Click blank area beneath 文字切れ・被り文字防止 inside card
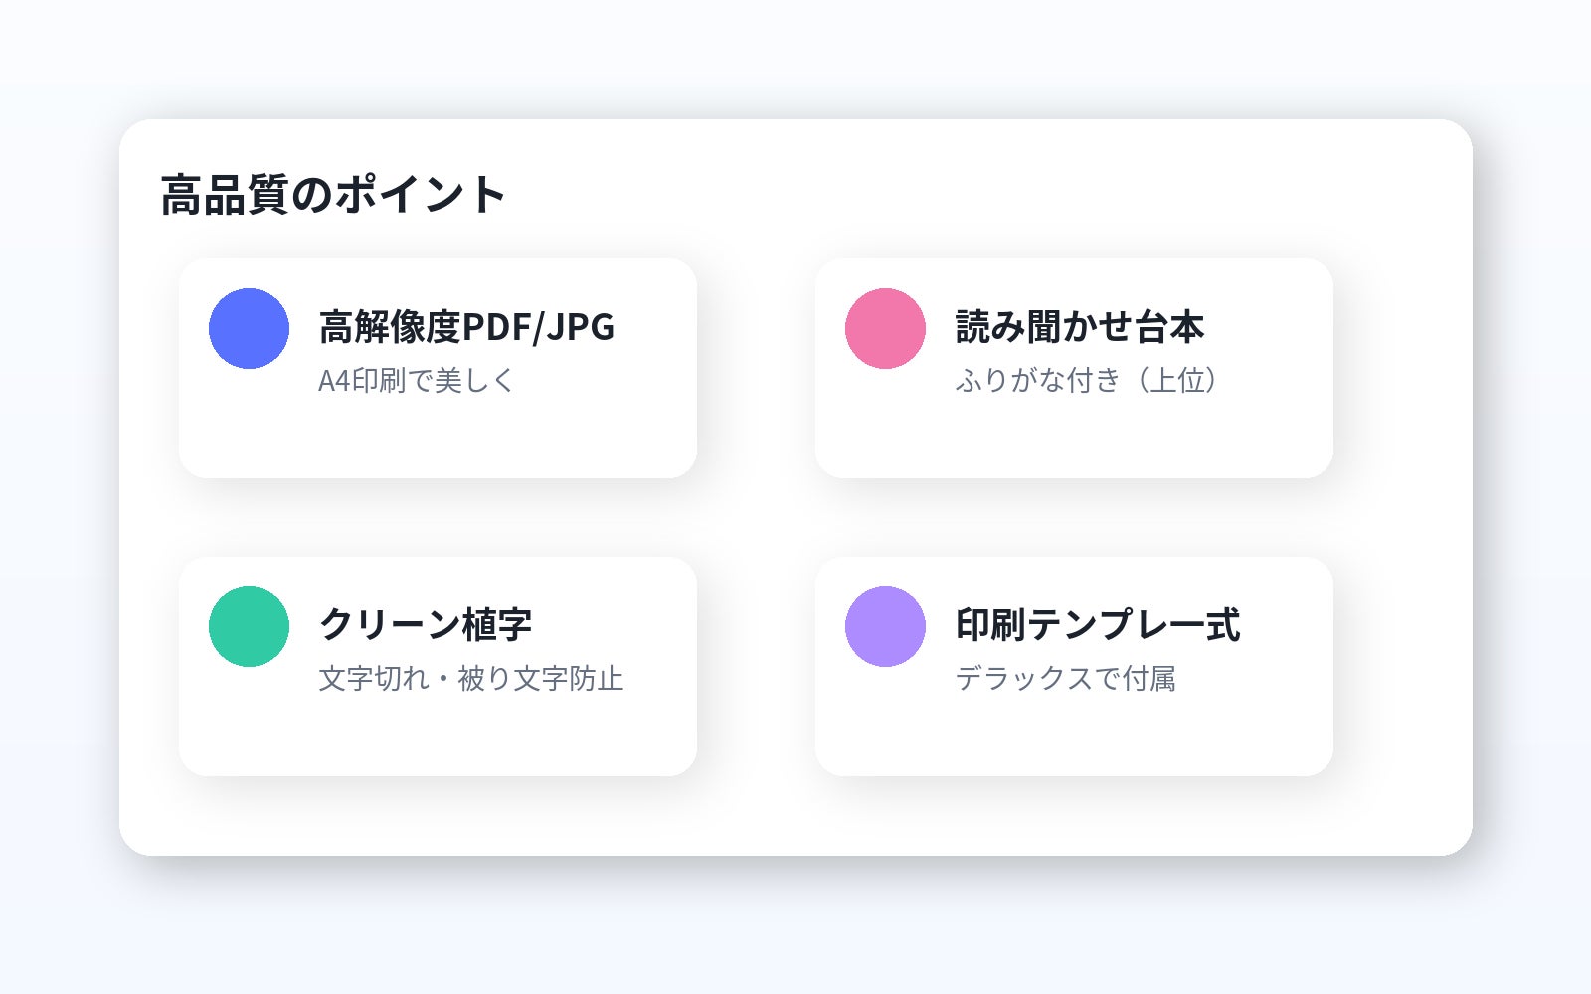This screenshot has height=994, width=1591. click(x=438, y=736)
